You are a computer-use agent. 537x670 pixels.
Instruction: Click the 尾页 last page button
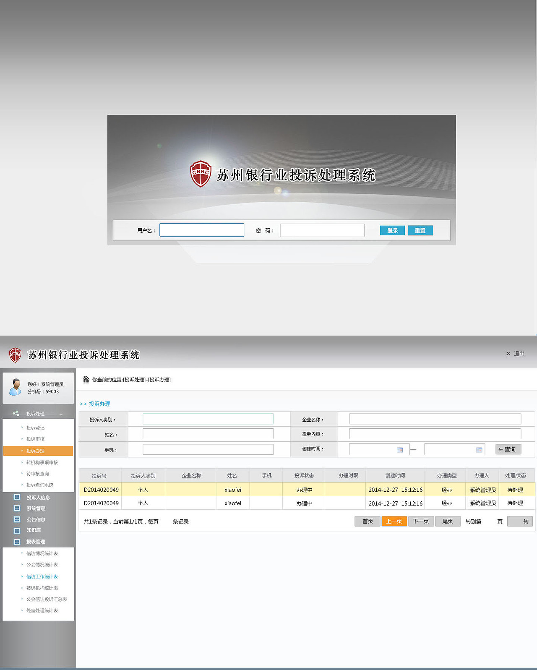coord(448,521)
